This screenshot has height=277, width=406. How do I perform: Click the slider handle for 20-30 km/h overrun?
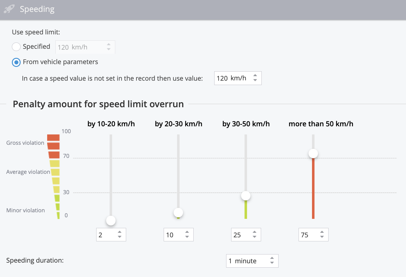(x=178, y=213)
